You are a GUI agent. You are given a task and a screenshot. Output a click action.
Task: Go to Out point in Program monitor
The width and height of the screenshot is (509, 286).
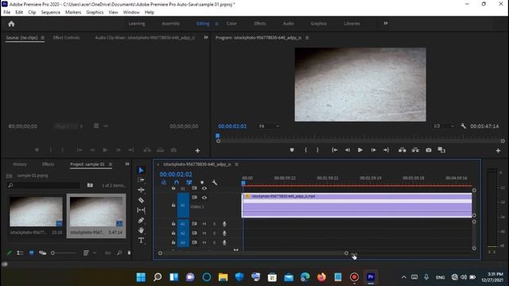pyautogui.click(x=386, y=150)
